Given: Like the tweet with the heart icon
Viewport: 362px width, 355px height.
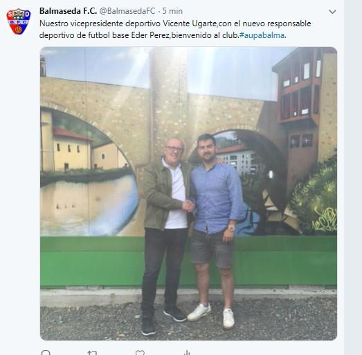Looking at the screenshot, I should (x=140, y=353).
